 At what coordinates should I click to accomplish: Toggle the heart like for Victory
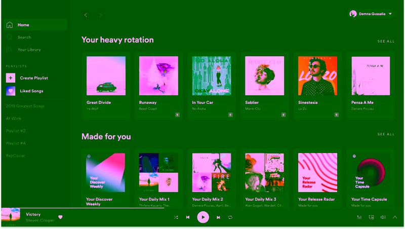click(60, 217)
